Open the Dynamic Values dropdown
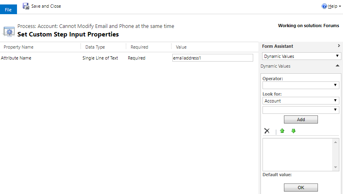Screen dimensions: 343x194 click(x=301, y=56)
